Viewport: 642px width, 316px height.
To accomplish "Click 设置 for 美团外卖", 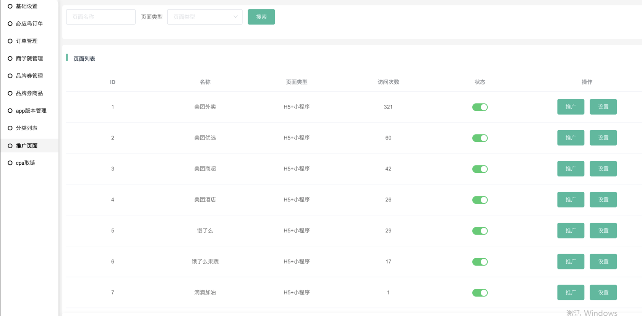I will (603, 107).
